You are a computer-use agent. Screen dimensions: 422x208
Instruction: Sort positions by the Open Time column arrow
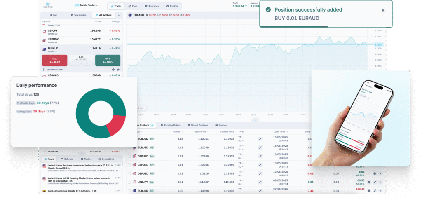[x=287, y=132]
